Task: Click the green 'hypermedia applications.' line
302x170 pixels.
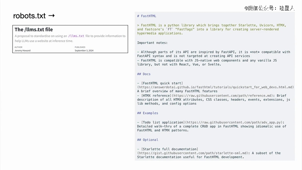Action: (x=160, y=33)
